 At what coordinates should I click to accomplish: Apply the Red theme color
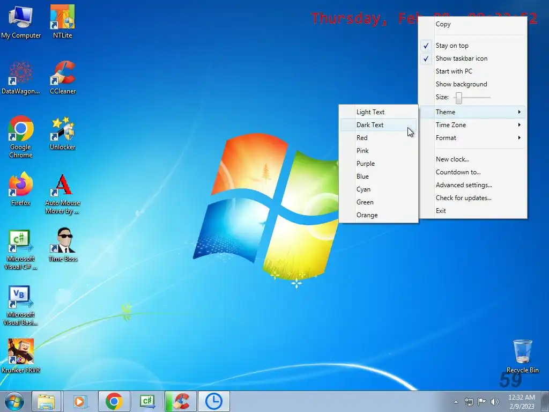point(379,138)
